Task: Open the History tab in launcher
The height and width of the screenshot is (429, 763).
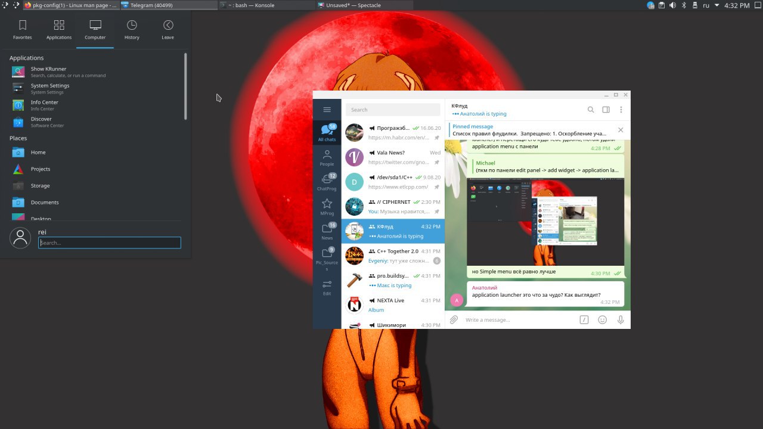Action: pyautogui.click(x=132, y=30)
